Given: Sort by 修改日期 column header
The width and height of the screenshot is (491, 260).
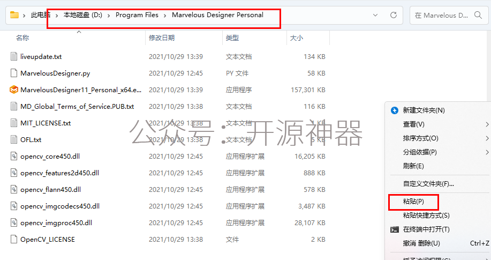Looking at the screenshot, I should tap(162, 38).
